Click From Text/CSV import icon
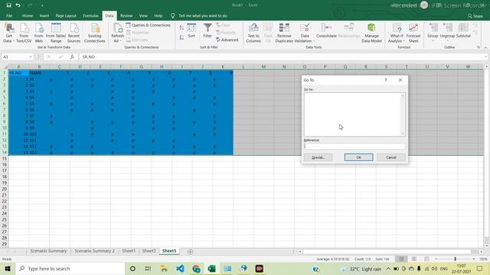490x275 pixels. click(24, 33)
